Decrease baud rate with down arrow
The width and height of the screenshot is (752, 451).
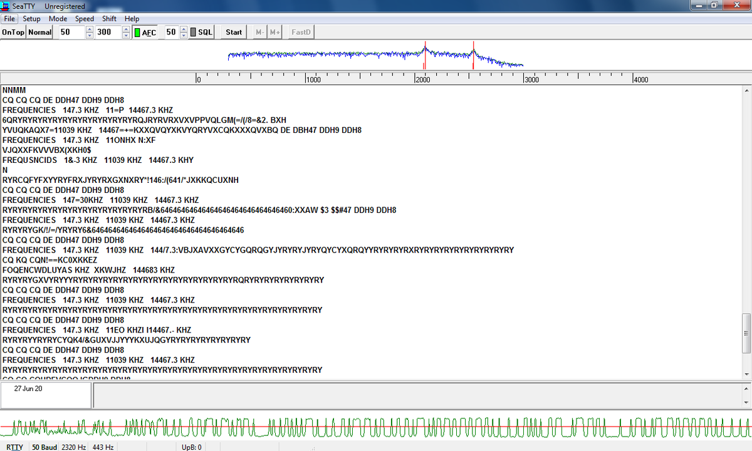pyautogui.click(x=89, y=35)
